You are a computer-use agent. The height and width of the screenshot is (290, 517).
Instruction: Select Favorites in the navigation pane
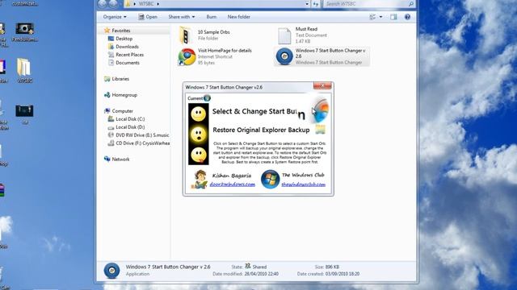click(120, 31)
